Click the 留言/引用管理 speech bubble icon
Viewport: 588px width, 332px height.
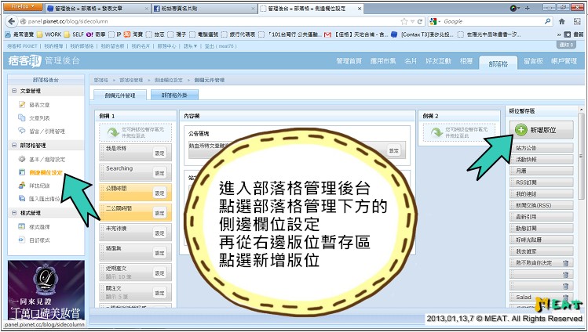point(22,131)
